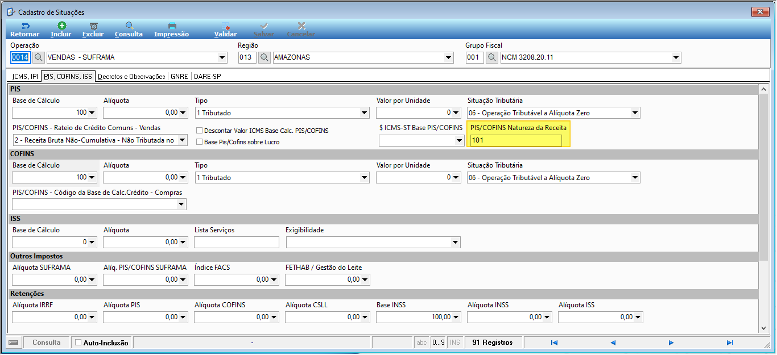777x355 pixels.
Task: Toggle the Auto-Inclusão checkbox
Action: pos(78,343)
